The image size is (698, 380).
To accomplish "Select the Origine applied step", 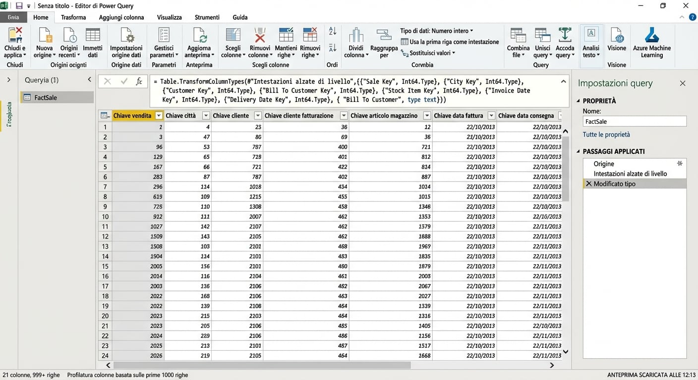I will point(635,164).
